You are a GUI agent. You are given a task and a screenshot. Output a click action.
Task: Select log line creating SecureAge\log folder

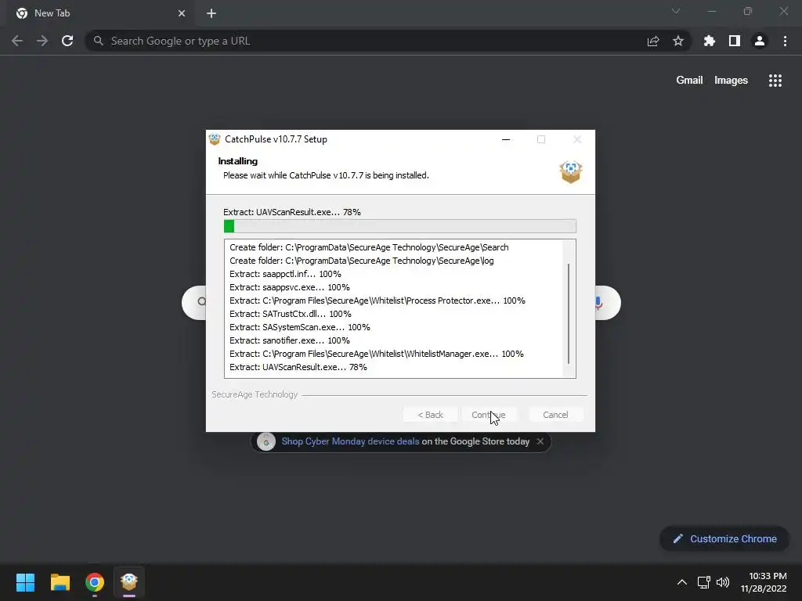click(362, 261)
